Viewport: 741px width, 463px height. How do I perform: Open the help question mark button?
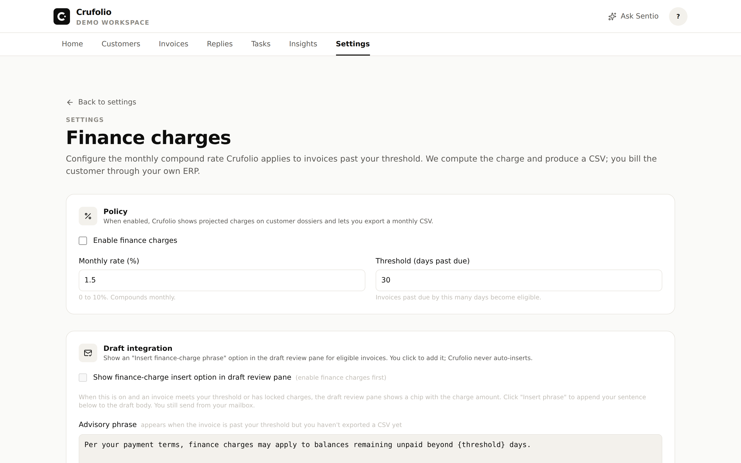pyautogui.click(x=678, y=16)
